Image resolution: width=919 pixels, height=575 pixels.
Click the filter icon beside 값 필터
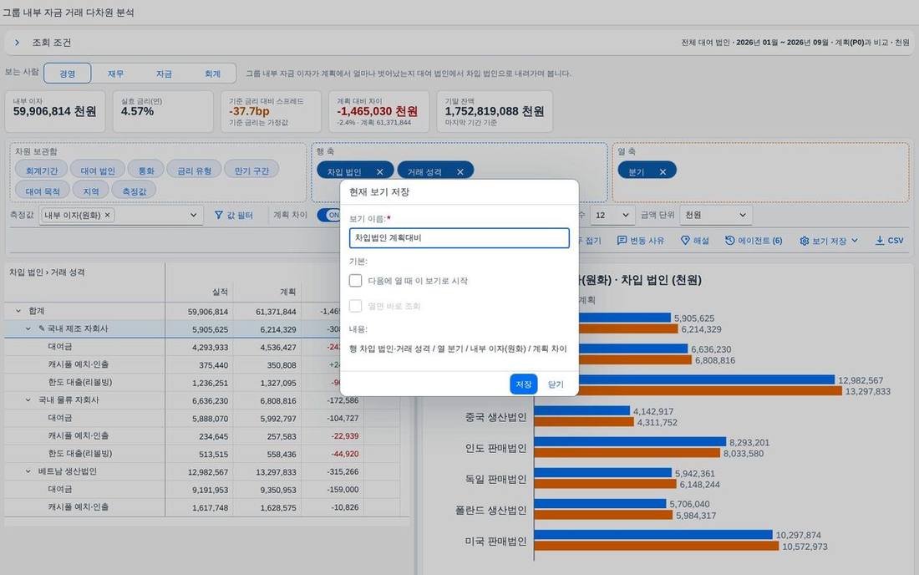pyautogui.click(x=219, y=215)
